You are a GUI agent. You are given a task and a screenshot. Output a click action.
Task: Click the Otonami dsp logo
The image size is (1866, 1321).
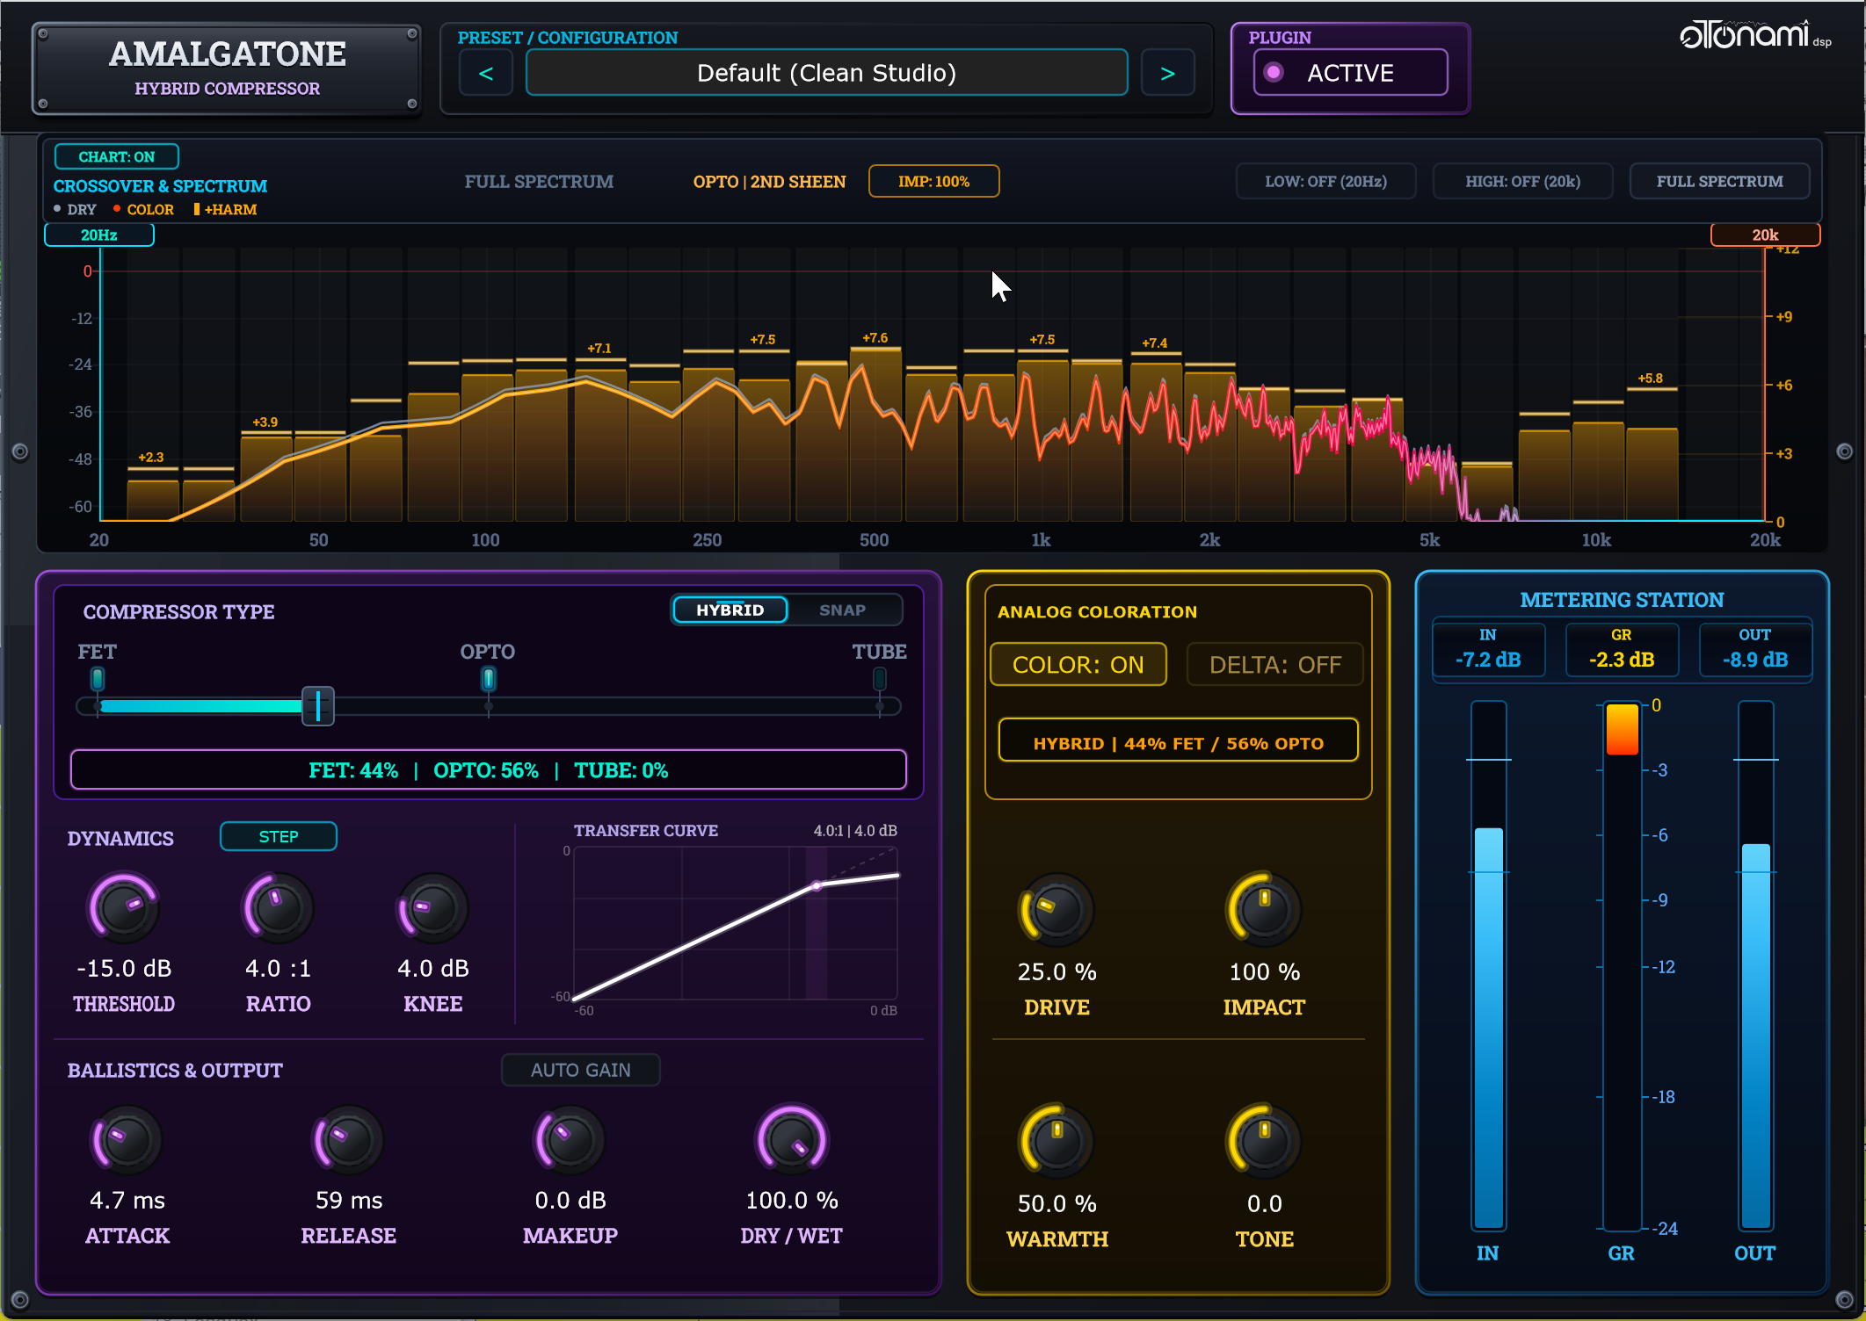click(x=1754, y=35)
